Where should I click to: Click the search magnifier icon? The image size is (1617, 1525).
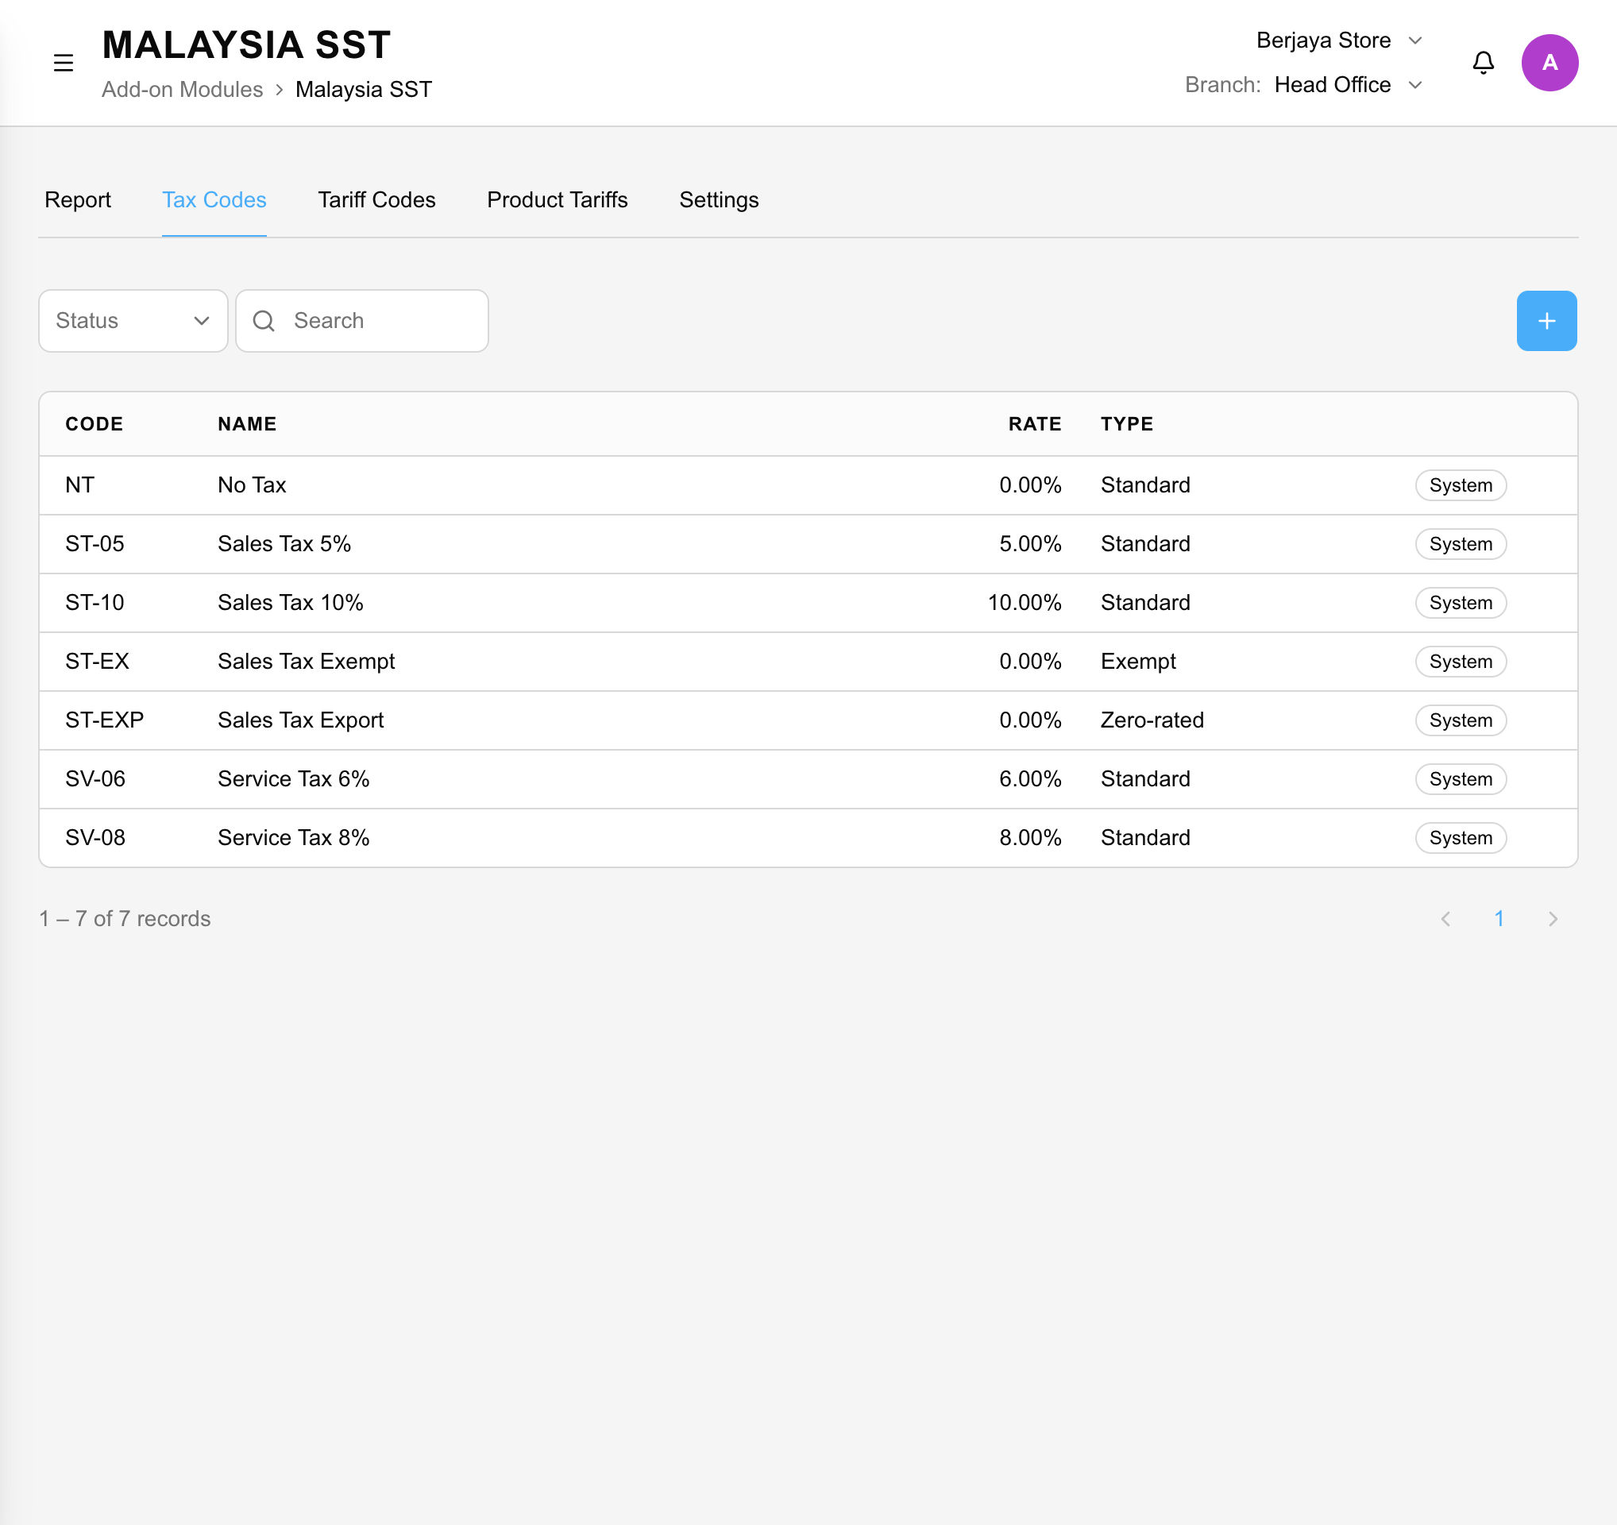pyautogui.click(x=264, y=320)
